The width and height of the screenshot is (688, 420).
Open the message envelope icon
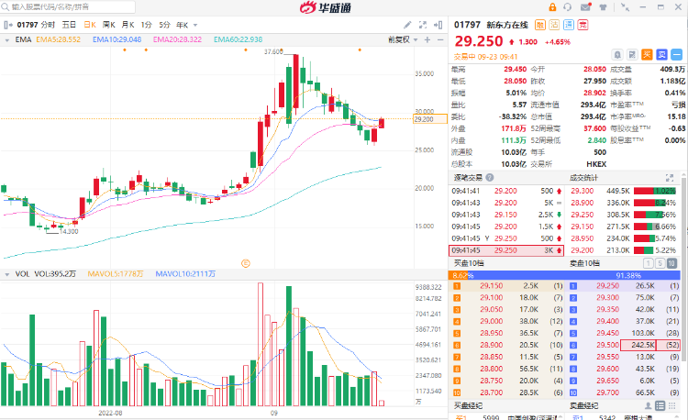585,7
